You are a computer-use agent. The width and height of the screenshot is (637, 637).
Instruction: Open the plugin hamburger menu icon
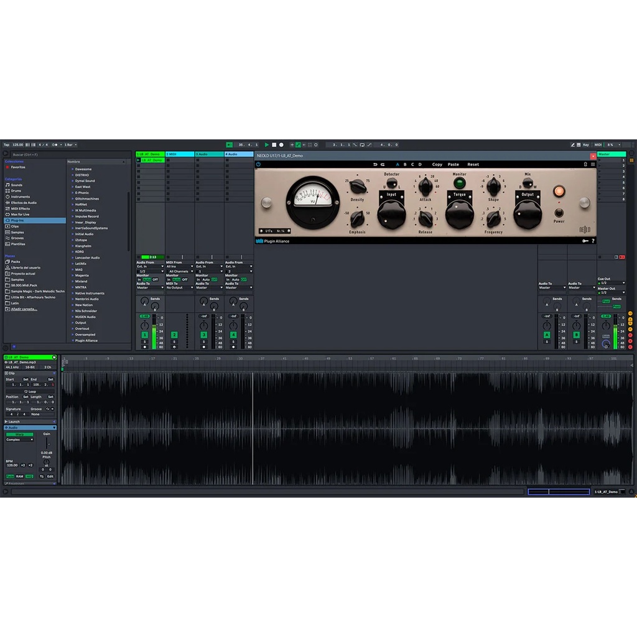pyautogui.click(x=593, y=164)
